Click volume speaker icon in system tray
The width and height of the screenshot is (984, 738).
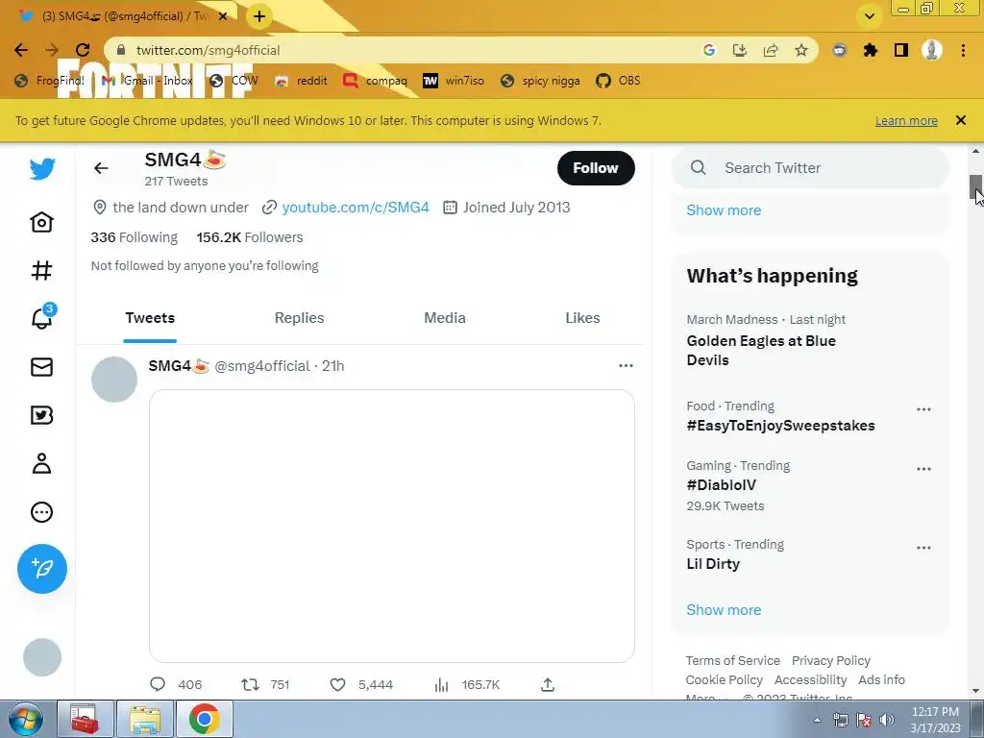[x=887, y=720]
